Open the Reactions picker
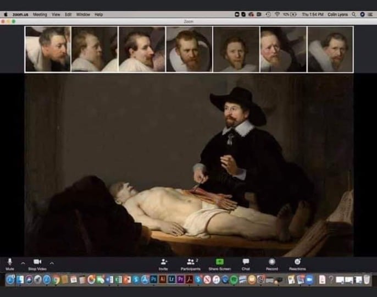377x297 pixels. pyautogui.click(x=297, y=262)
